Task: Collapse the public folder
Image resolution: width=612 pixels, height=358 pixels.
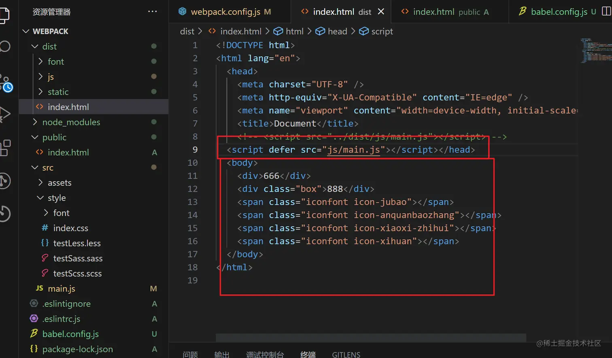Action: 35,137
